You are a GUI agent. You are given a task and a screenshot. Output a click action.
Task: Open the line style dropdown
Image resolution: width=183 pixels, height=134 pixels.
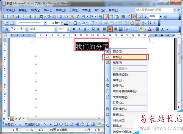click(x=45, y=23)
